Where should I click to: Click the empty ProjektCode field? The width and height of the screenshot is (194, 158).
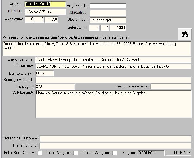pos(108,6)
